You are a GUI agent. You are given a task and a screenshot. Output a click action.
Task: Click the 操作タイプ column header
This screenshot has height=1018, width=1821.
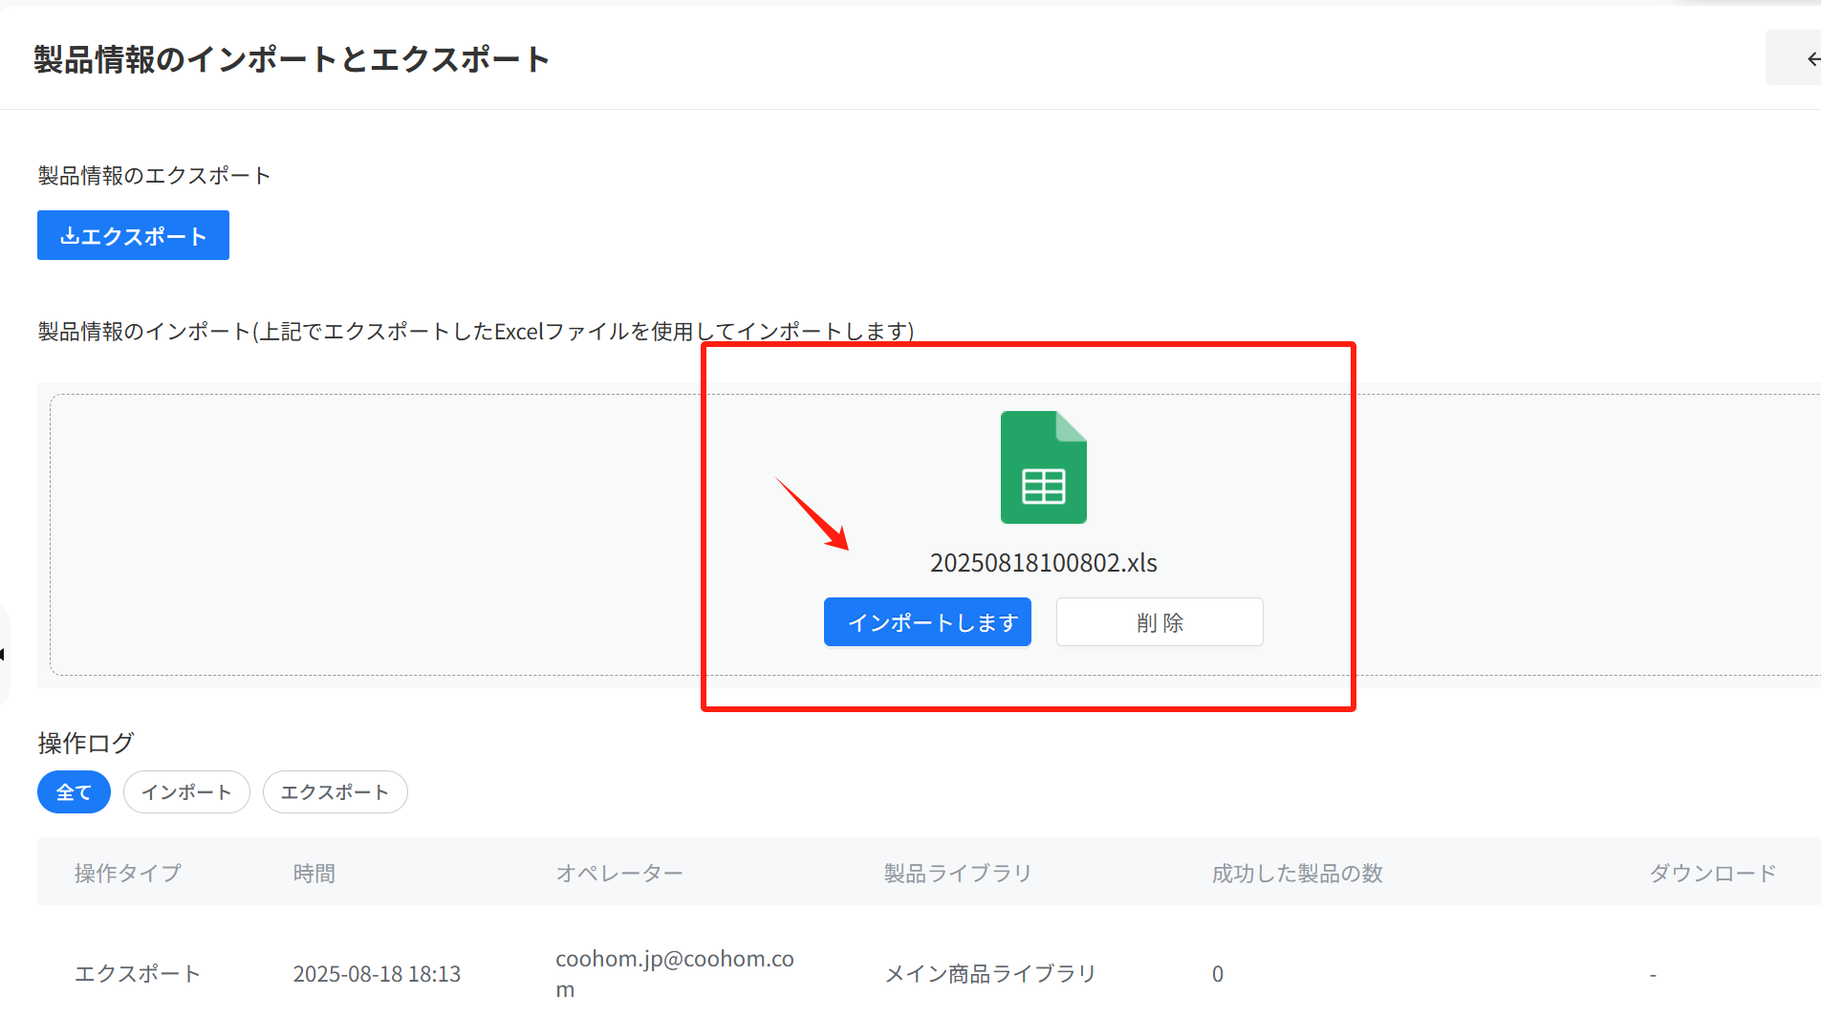point(128,873)
